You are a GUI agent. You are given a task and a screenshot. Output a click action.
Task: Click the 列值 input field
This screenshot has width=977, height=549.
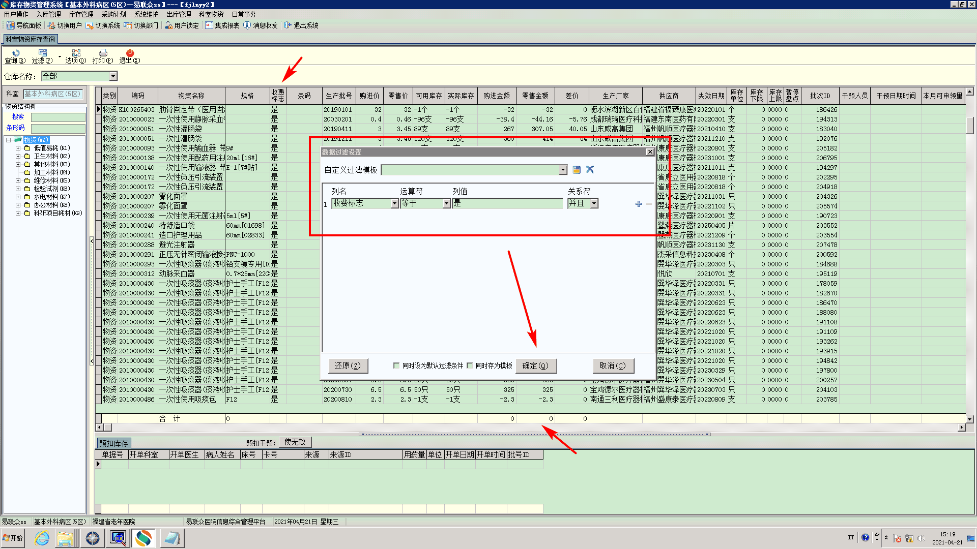507,203
